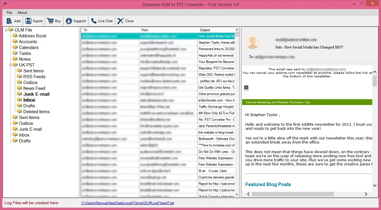Collapse the OLM File root node
Image resolution: width=381 pixels, height=210 pixels.
(x=6, y=30)
